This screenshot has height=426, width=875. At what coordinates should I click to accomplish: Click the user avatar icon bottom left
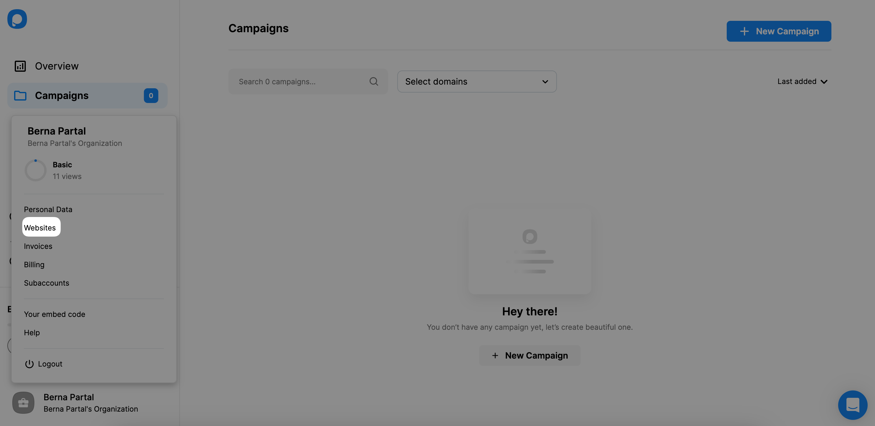tap(23, 402)
